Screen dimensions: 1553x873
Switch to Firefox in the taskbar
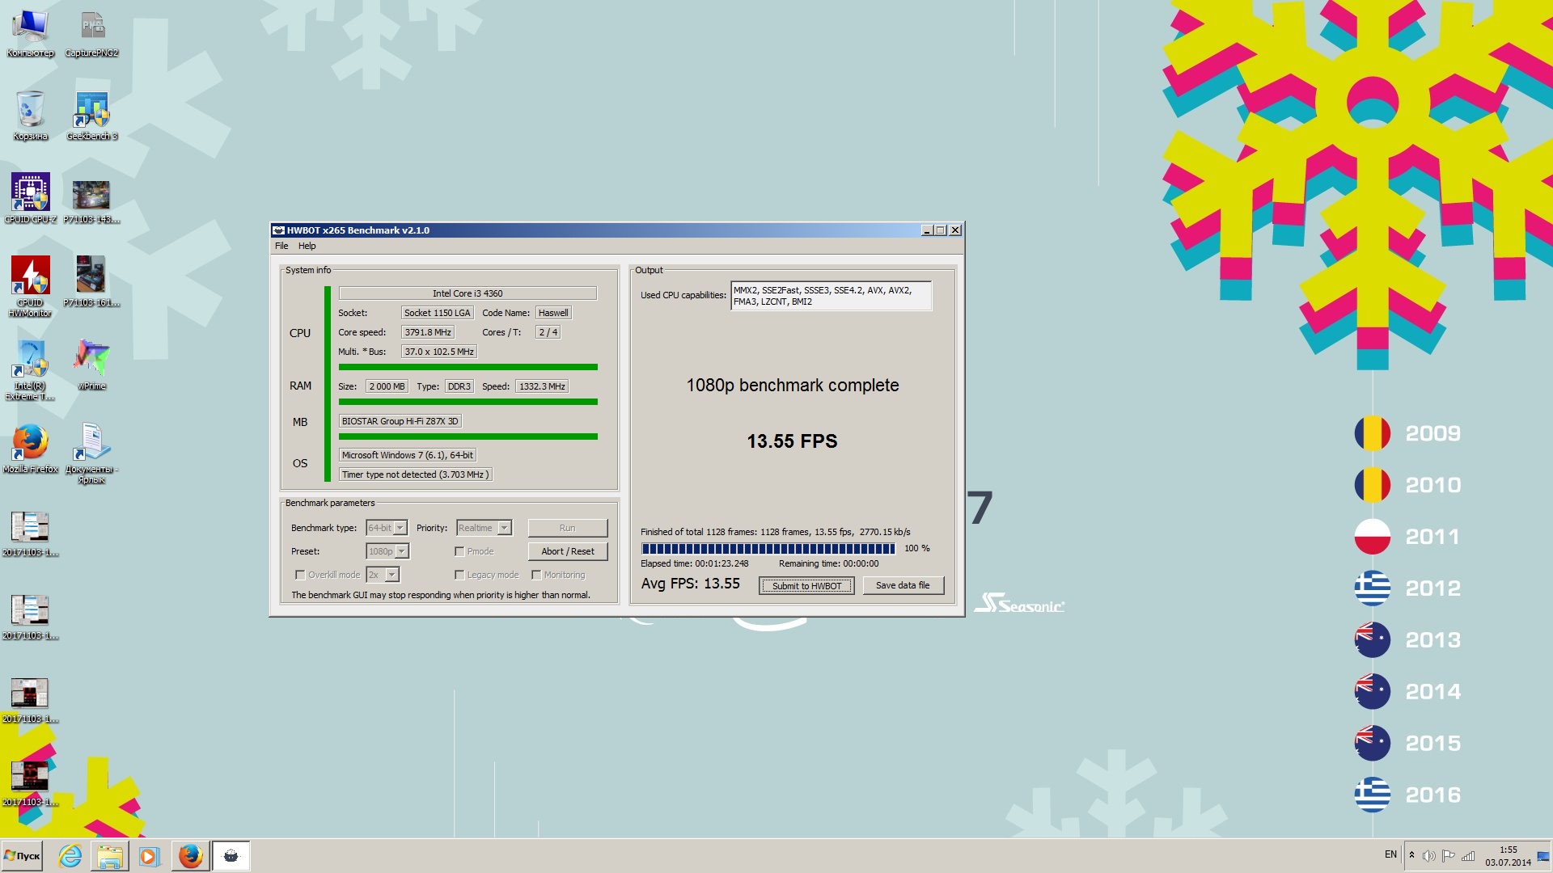point(190,856)
